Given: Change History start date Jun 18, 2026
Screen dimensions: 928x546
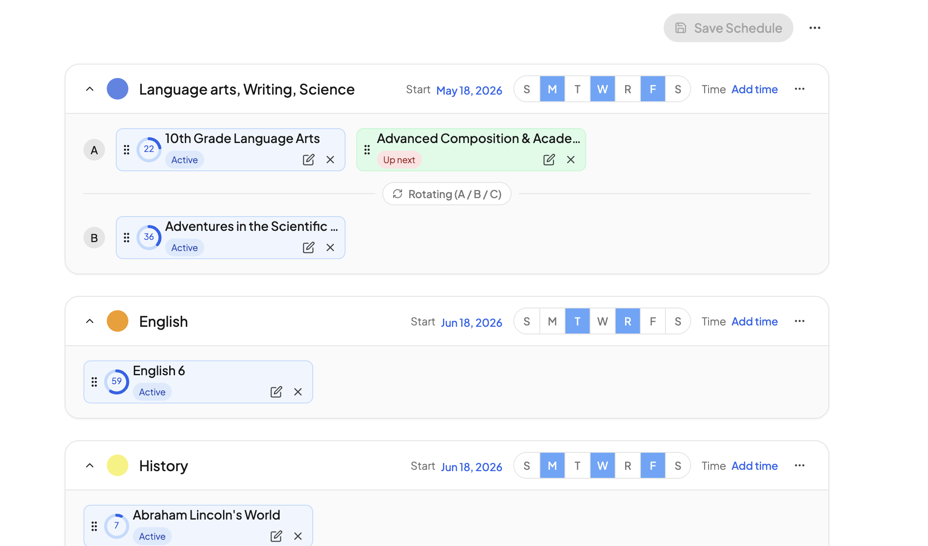Looking at the screenshot, I should click(x=471, y=467).
